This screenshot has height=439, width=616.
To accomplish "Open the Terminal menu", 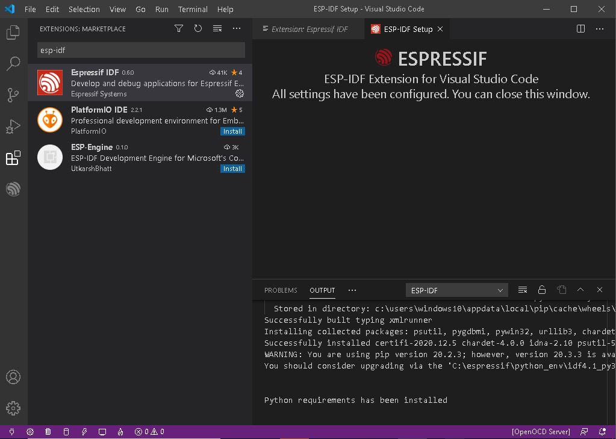I will [x=193, y=9].
